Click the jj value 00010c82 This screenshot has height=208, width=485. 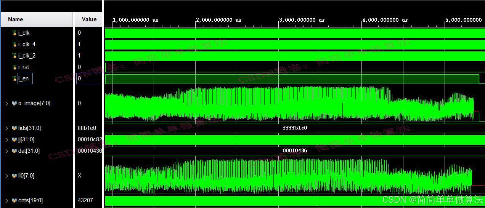point(90,139)
